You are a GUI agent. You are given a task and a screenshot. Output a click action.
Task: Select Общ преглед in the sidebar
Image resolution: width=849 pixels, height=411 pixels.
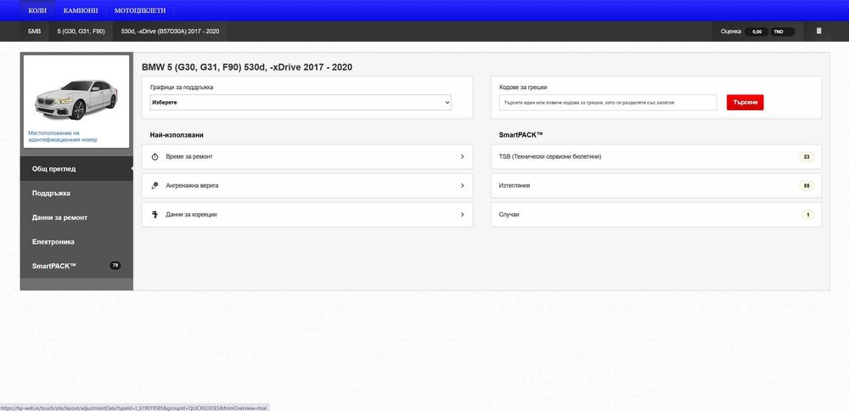pyautogui.click(x=76, y=169)
